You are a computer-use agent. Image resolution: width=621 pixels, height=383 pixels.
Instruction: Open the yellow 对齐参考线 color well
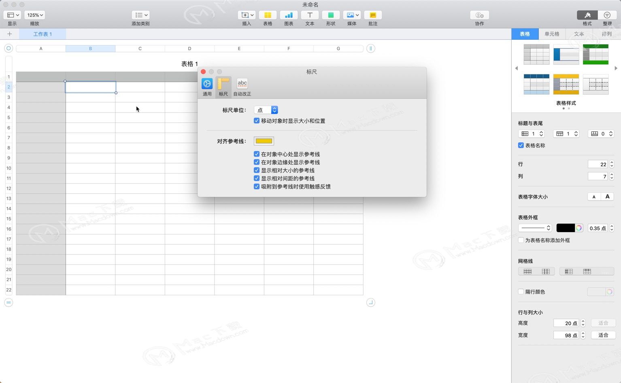tap(264, 141)
